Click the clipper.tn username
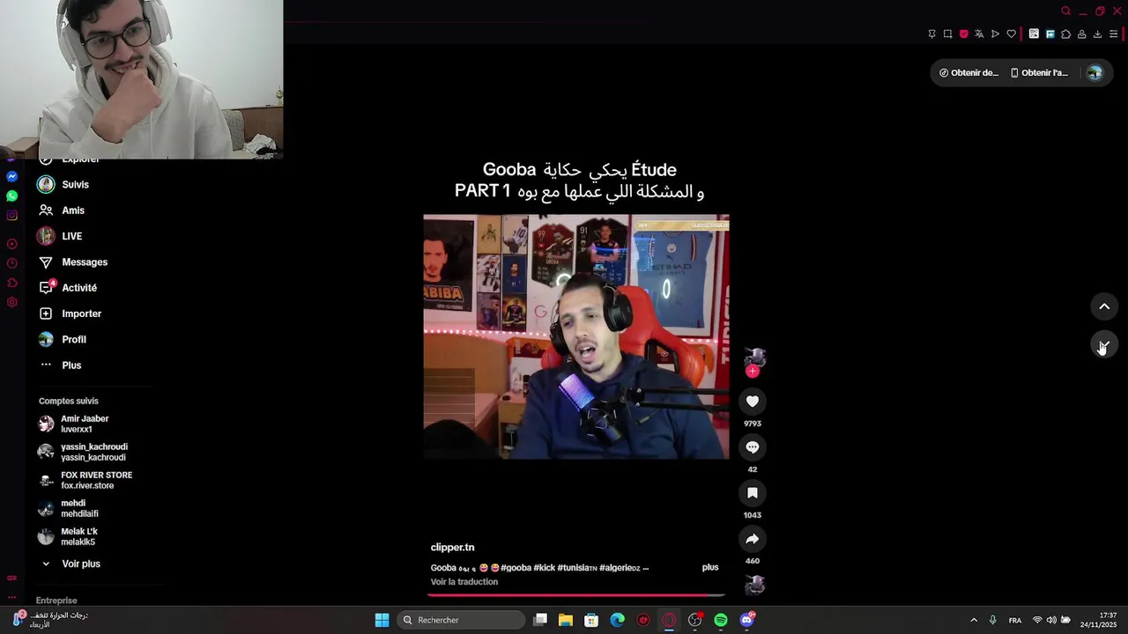The width and height of the screenshot is (1128, 634). click(x=452, y=548)
